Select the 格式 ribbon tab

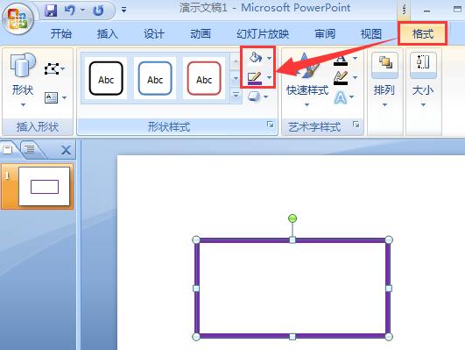[423, 34]
